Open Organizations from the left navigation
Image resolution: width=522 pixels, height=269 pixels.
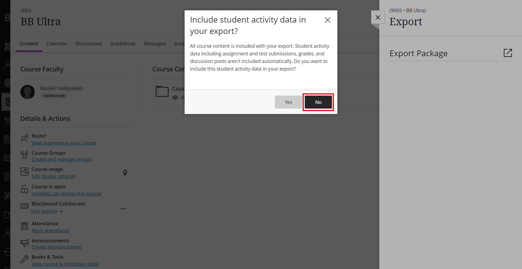[x=7, y=120]
